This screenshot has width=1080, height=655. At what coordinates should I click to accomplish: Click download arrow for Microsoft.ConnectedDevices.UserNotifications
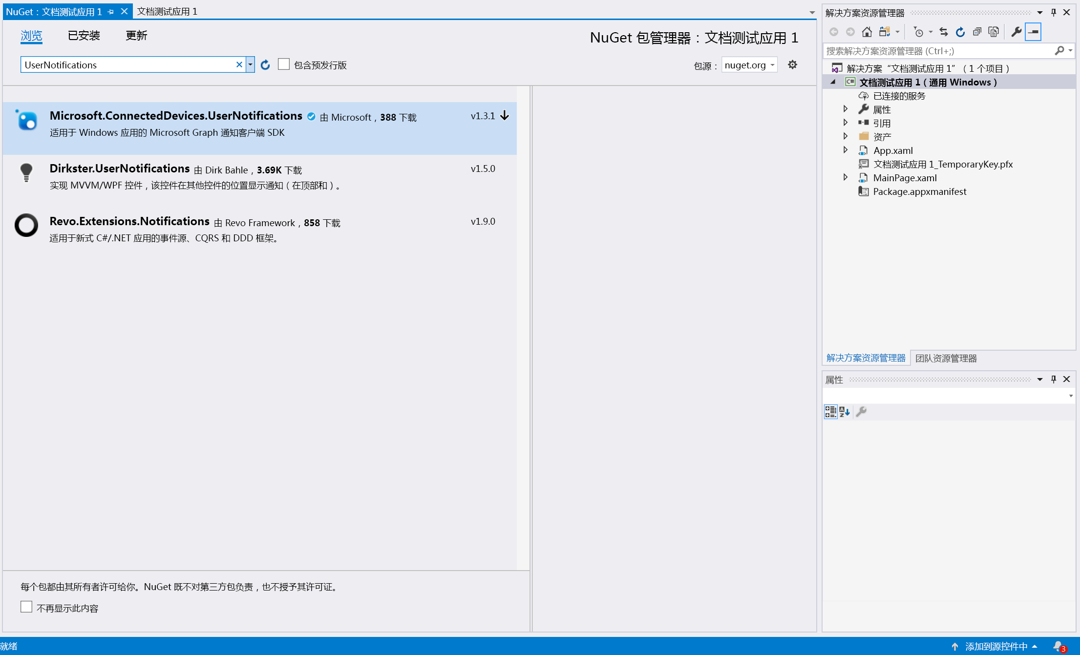505,116
